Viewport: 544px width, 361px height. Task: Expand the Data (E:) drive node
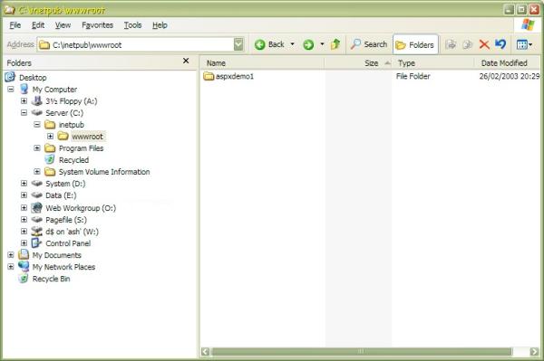24,195
